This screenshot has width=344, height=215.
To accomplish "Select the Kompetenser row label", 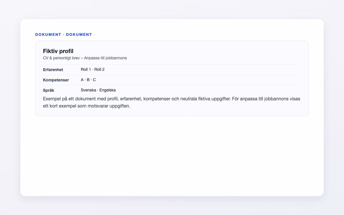I will pos(56,80).
